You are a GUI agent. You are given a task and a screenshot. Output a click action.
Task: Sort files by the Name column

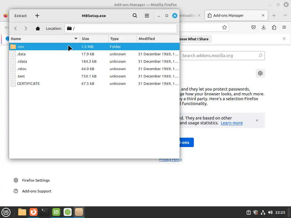point(44,39)
